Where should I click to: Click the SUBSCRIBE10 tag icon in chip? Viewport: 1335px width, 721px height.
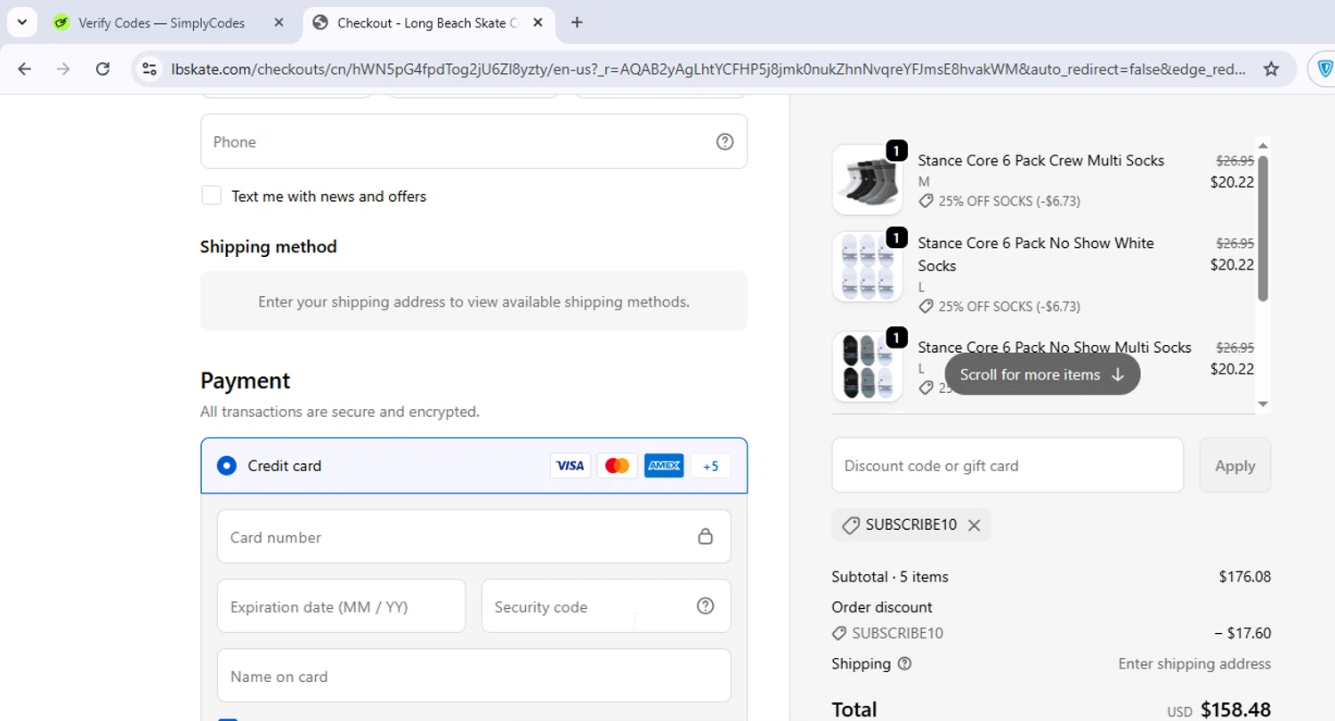[x=849, y=525]
